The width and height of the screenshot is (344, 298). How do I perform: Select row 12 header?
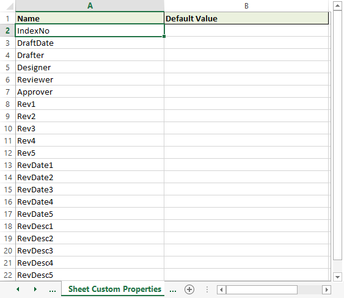click(x=8, y=153)
